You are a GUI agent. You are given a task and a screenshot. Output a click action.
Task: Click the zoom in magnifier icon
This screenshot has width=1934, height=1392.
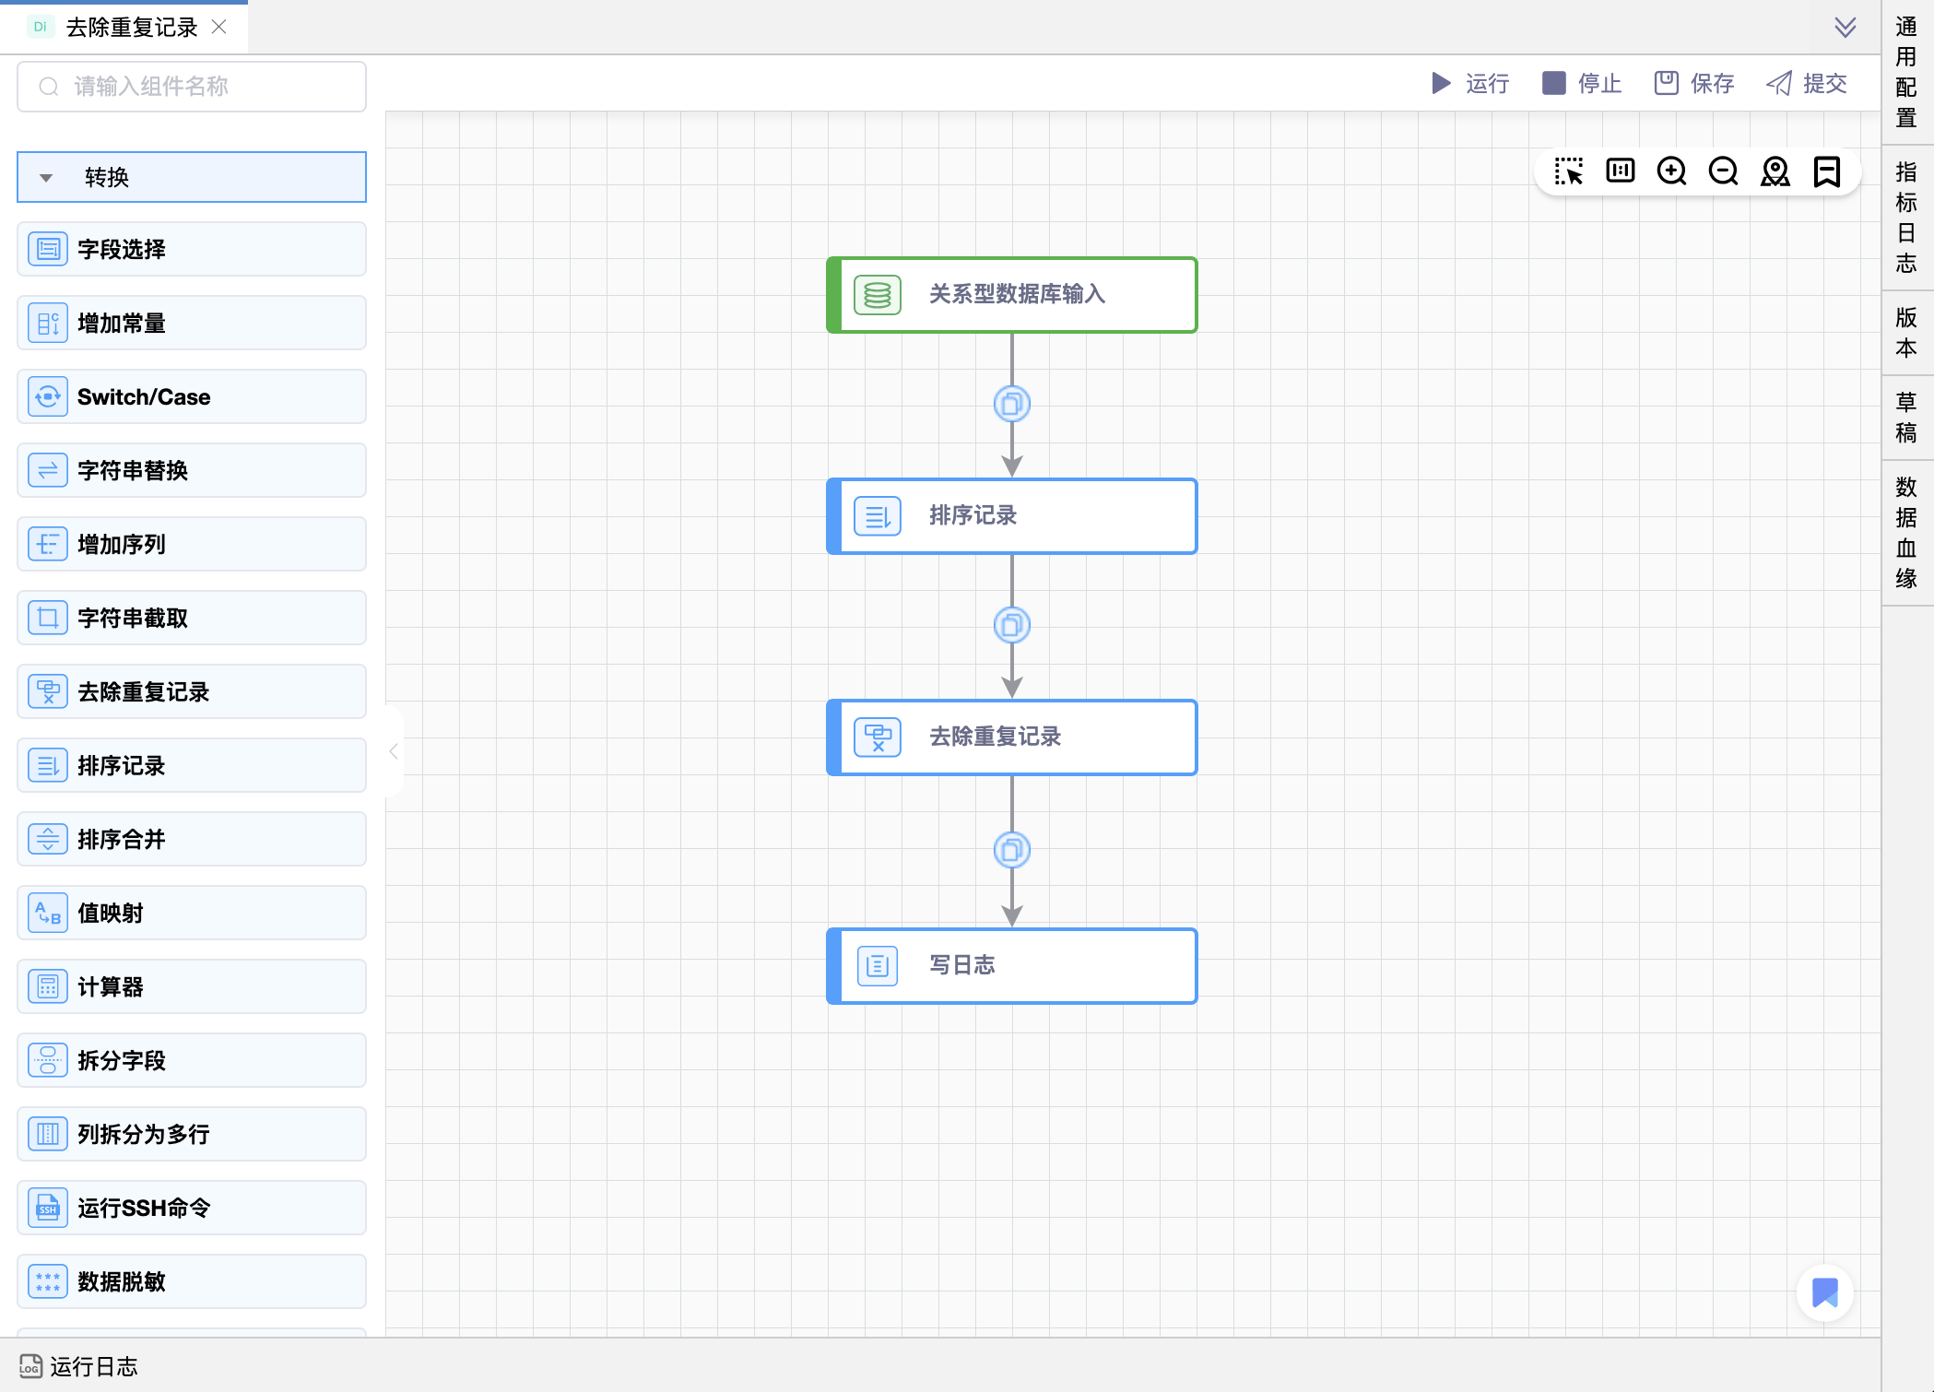[1671, 171]
